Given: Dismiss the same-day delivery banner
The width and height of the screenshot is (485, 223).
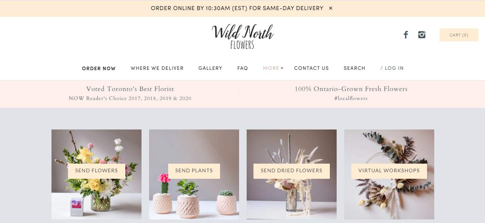Looking at the screenshot, I should [331, 8].
